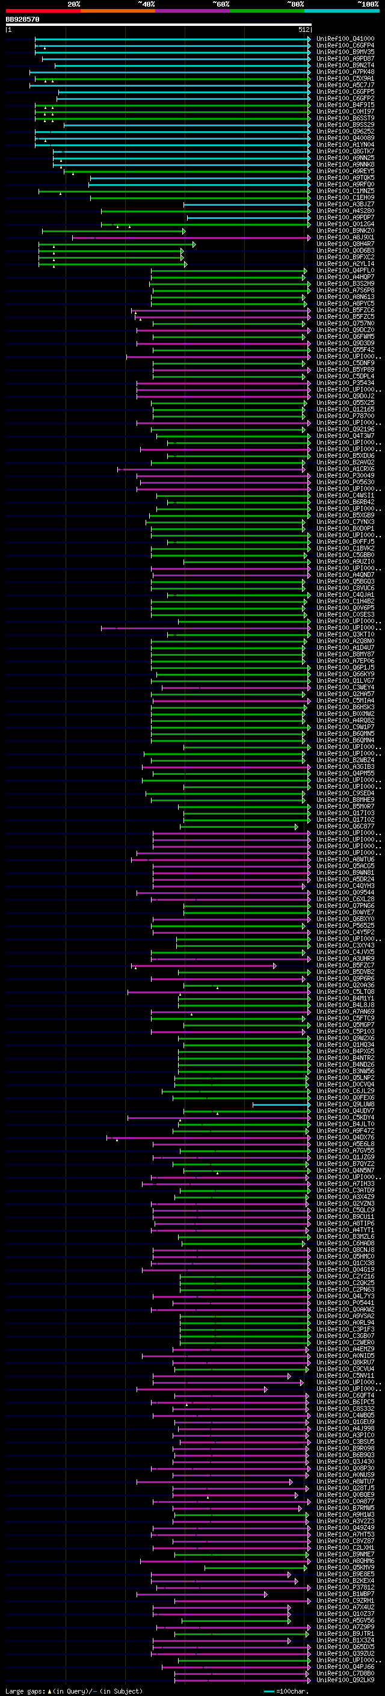Screen dimensions: 385x1696
Task: Click the green ~80% identity legend segment
Action: (x=267, y=11)
